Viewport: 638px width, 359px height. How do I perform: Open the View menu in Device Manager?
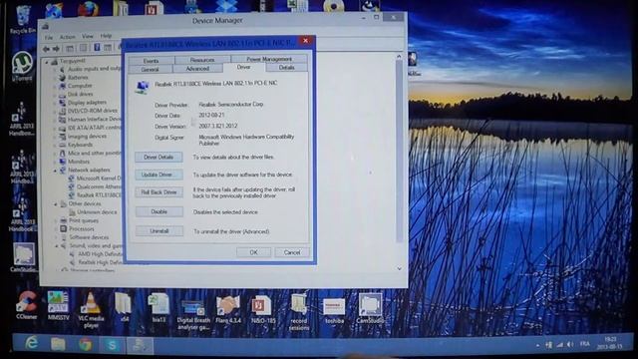[88, 36]
